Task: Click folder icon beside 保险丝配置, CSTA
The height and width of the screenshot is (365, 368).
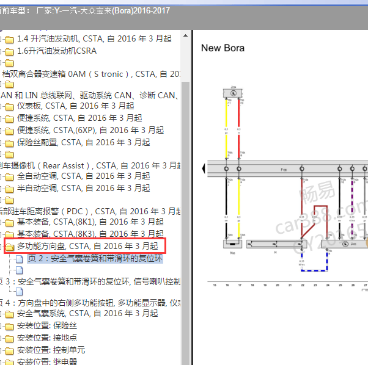Action: click(x=9, y=143)
